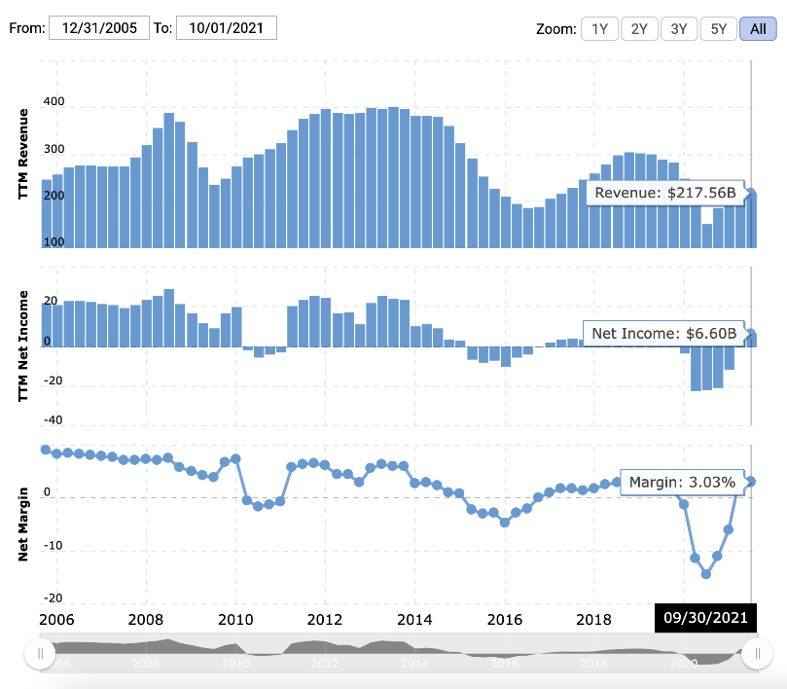The width and height of the screenshot is (787, 689).
Task: Edit the From date field
Action: tap(99, 27)
